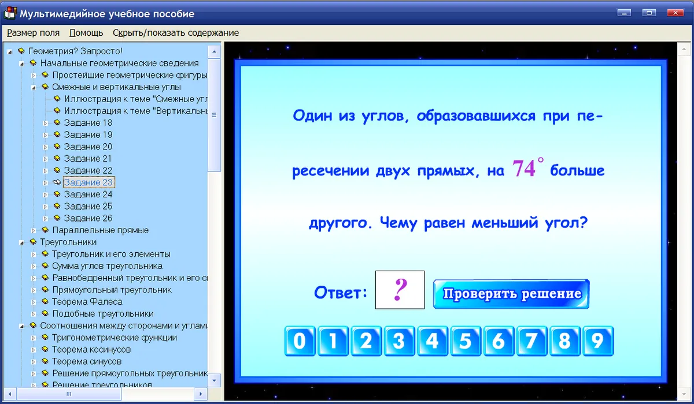Select Задание 26 in the tree
This screenshot has height=404, width=694.
[x=88, y=218]
